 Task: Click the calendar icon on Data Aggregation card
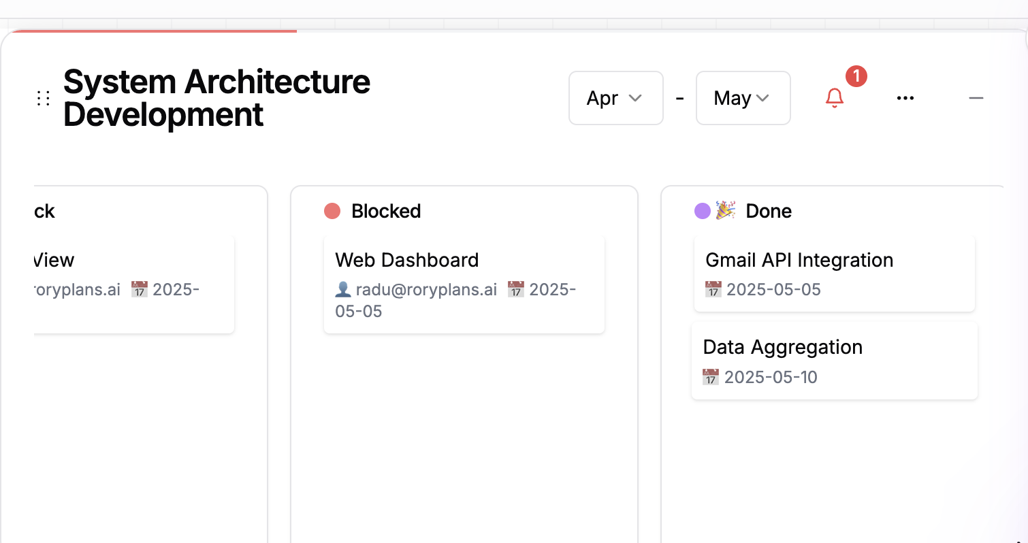pyautogui.click(x=710, y=377)
